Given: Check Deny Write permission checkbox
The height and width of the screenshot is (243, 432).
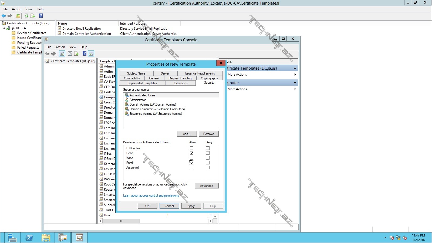Looking at the screenshot, I should click(x=208, y=158).
